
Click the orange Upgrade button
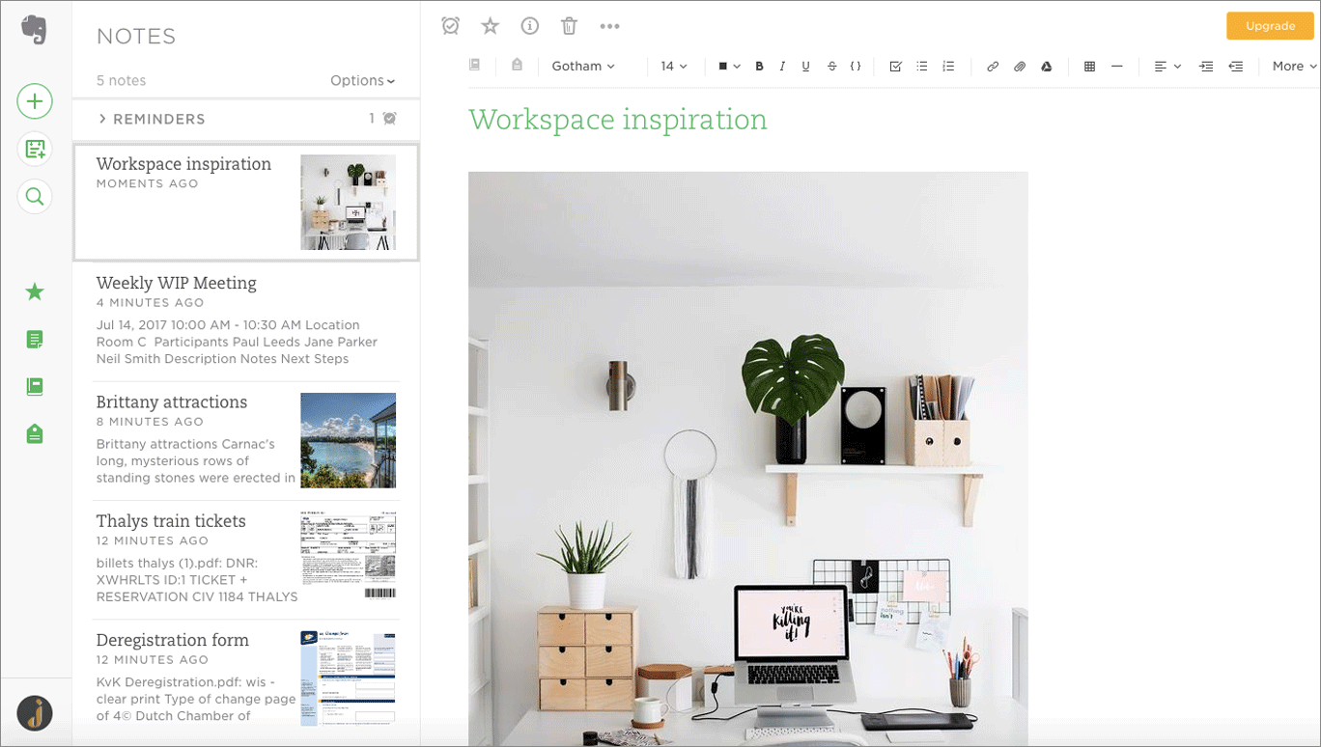[1270, 26]
